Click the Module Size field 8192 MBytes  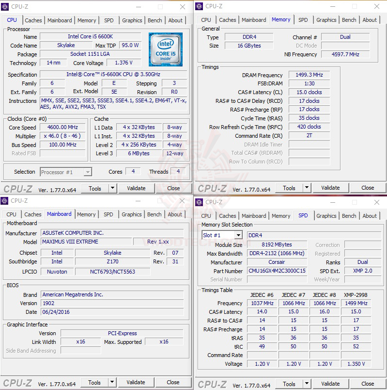pos(277,245)
